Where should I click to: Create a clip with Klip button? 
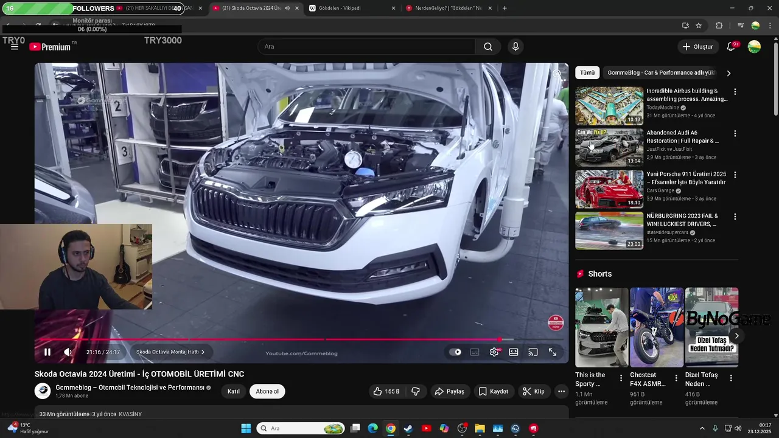coord(534,391)
